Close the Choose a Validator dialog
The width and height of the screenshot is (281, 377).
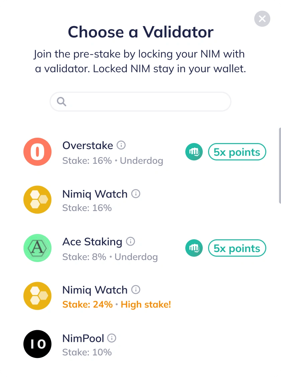[262, 19]
